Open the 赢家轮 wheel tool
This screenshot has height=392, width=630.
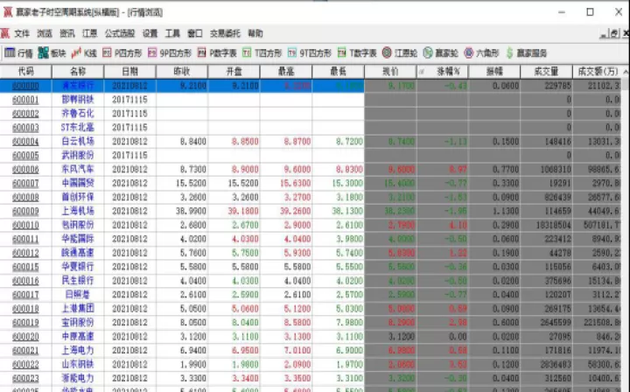441,53
